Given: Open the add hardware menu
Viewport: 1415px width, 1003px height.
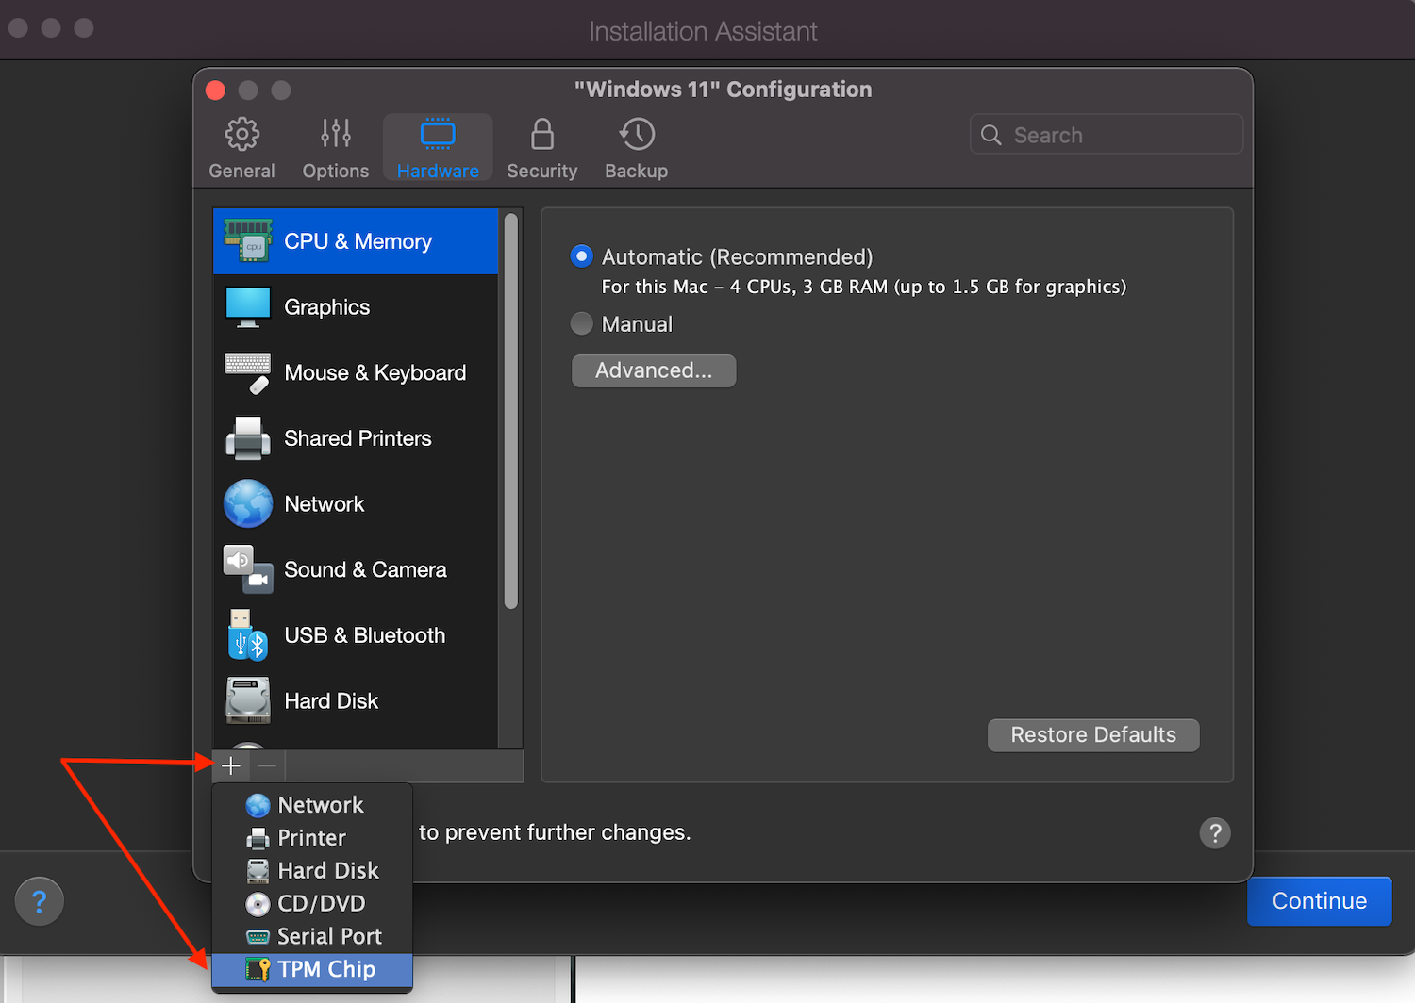Looking at the screenshot, I should [230, 765].
